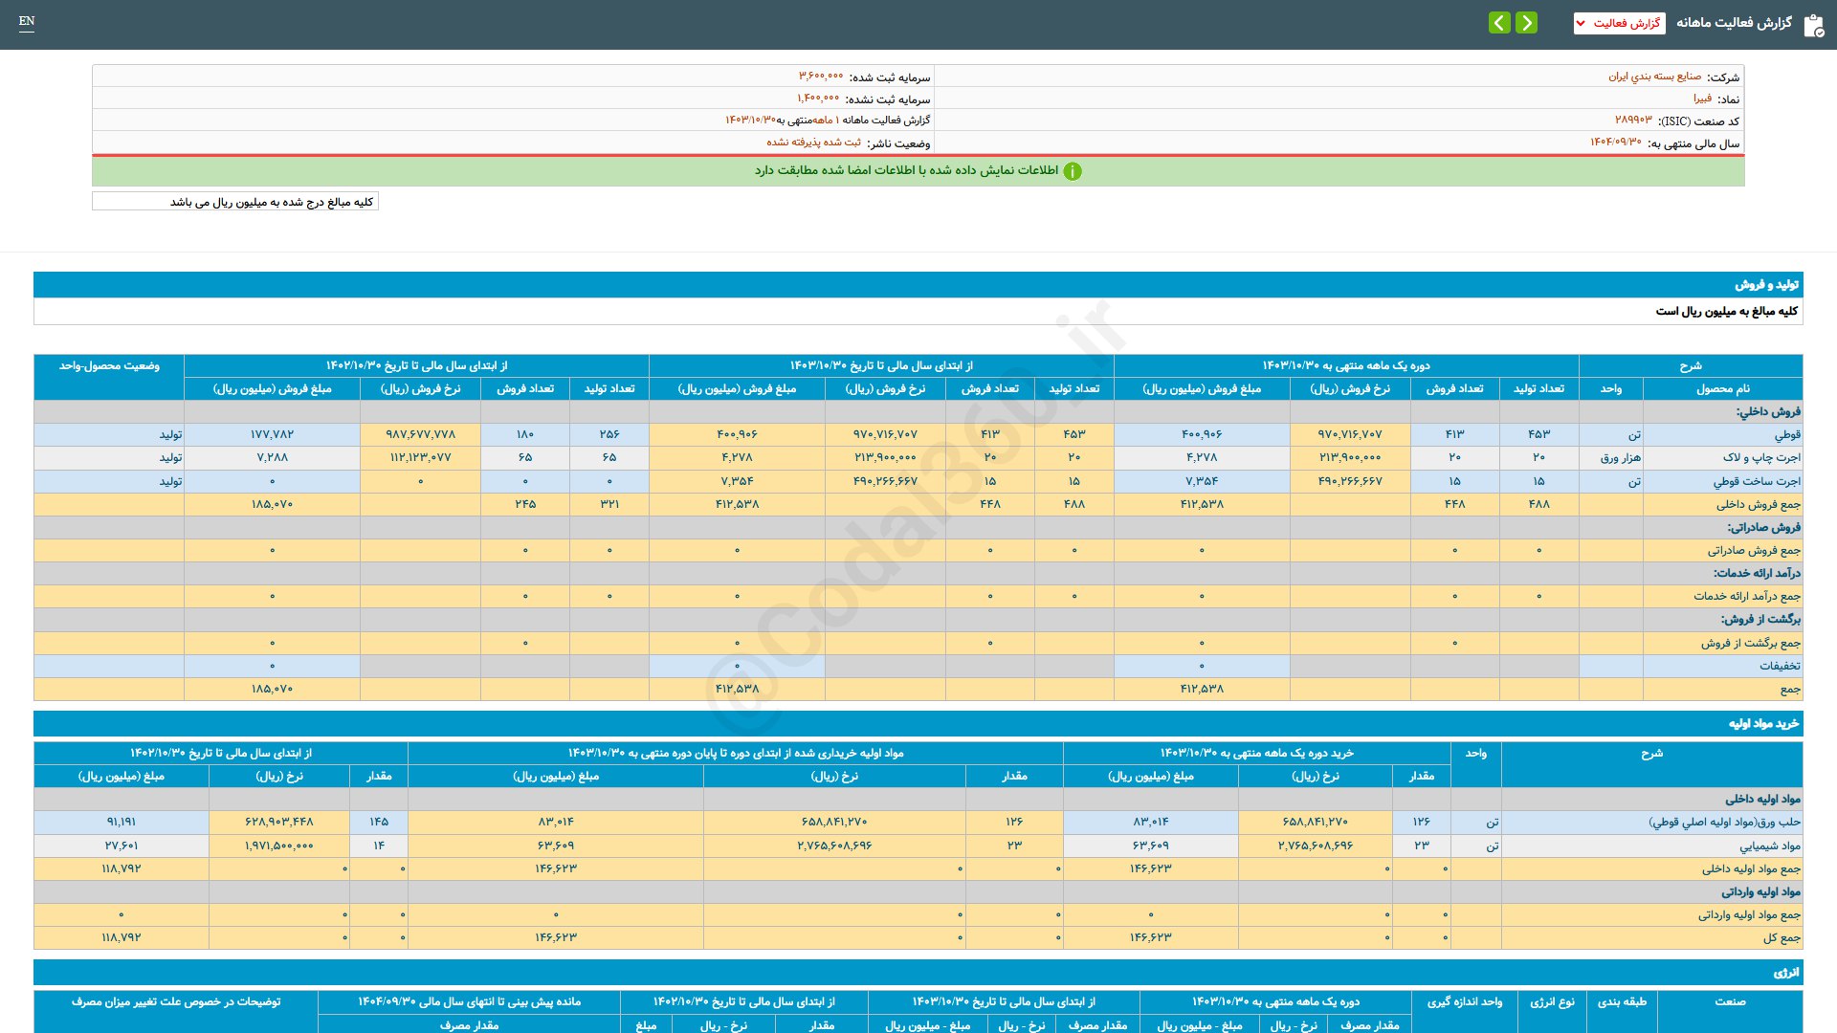The image size is (1837, 1033).
Task: Click the green info icon in banner
Action: point(1073,171)
